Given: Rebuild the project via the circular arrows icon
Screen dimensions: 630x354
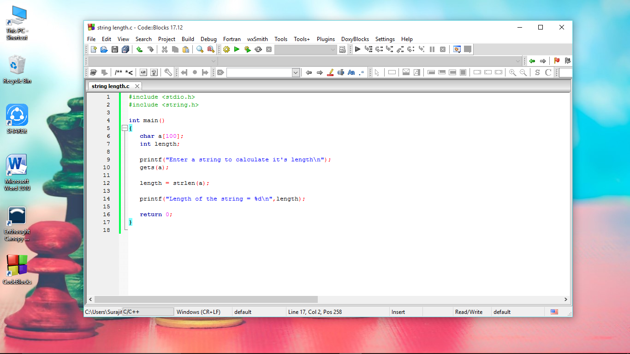Looking at the screenshot, I should click(x=257, y=49).
